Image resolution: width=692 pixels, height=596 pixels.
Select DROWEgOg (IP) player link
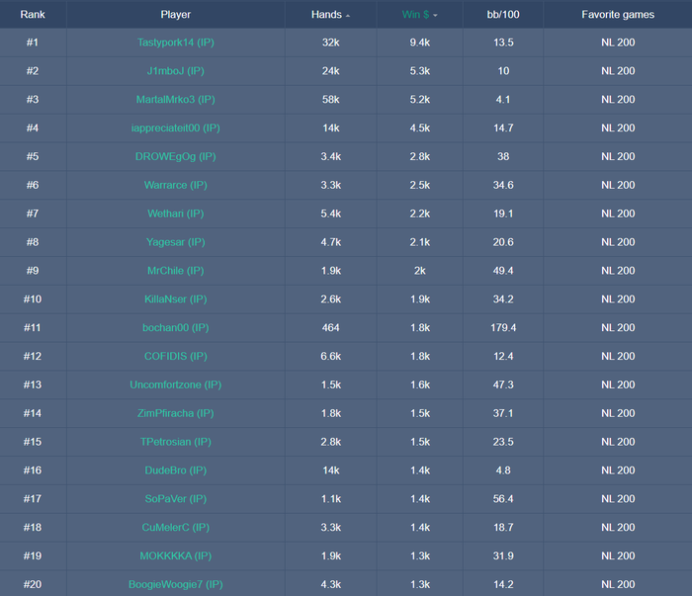[176, 156]
